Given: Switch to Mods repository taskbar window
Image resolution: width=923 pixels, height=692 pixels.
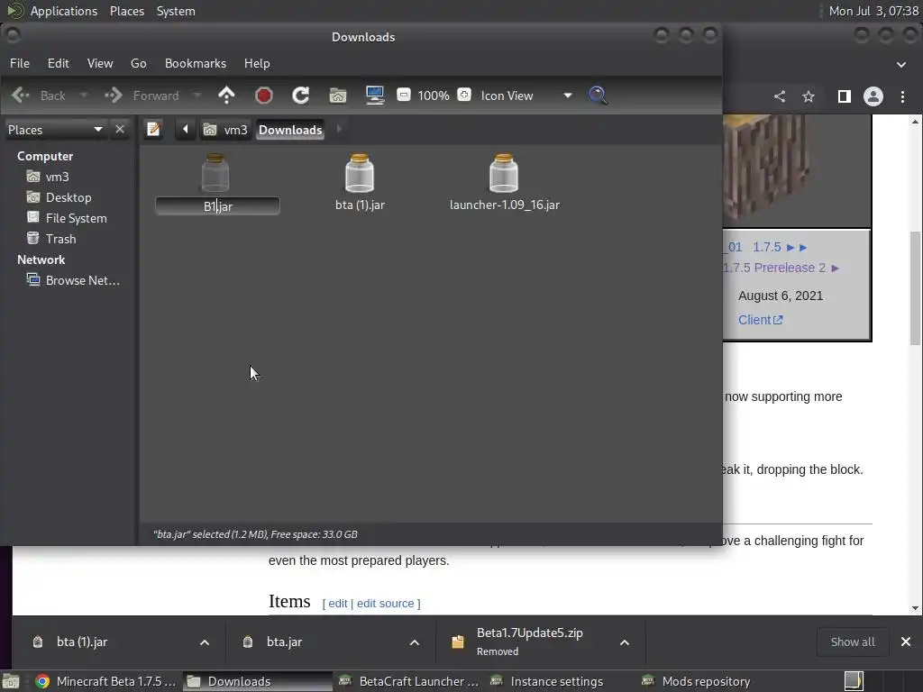Looking at the screenshot, I should (x=697, y=681).
